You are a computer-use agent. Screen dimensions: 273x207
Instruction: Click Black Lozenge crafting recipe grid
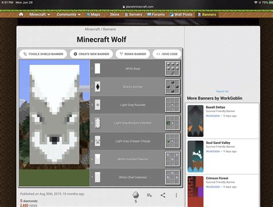(172, 87)
